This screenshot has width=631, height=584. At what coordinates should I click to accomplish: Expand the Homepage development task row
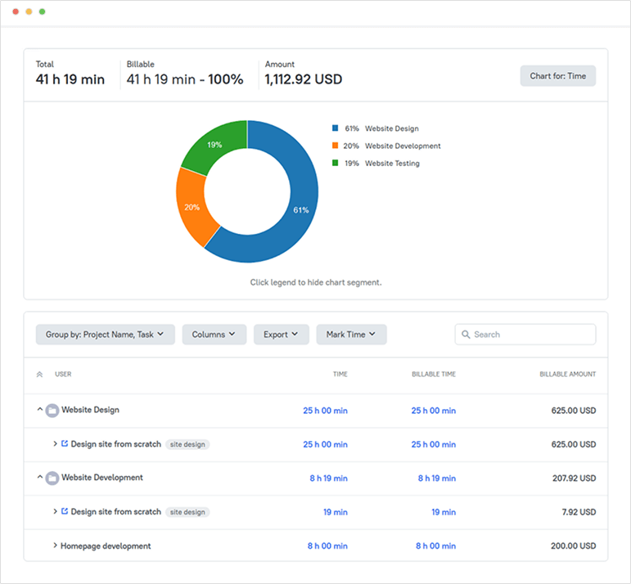click(55, 546)
